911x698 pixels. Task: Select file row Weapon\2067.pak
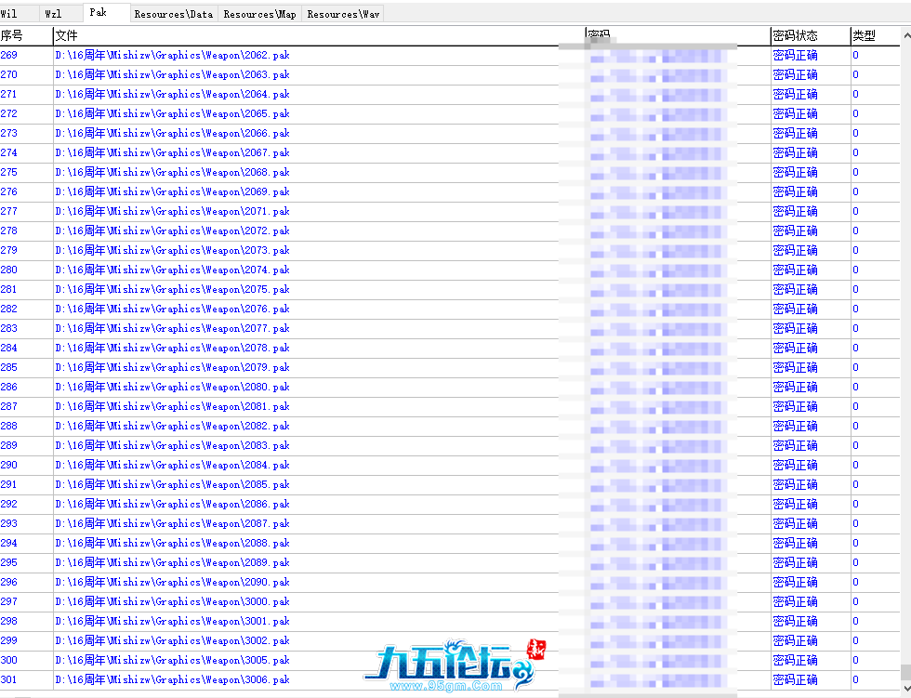click(450, 152)
